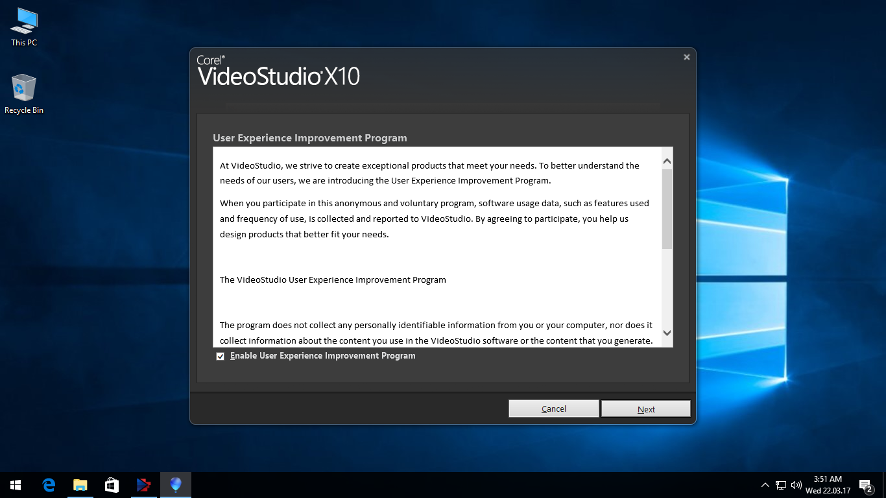Open Action Center notifications icon
Screen dimensions: 886x498
865,485
